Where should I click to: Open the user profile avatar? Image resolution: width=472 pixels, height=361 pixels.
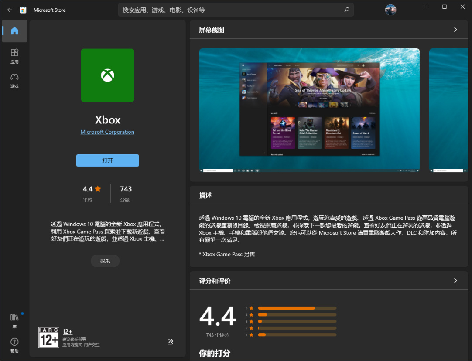pos(390,10)
